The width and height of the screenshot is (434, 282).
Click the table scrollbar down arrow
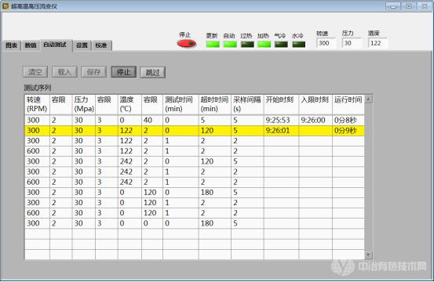[368, 255]
